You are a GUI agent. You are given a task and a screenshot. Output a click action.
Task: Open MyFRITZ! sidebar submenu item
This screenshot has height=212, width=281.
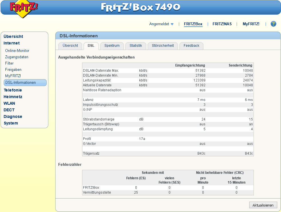[x=13, y=76]
